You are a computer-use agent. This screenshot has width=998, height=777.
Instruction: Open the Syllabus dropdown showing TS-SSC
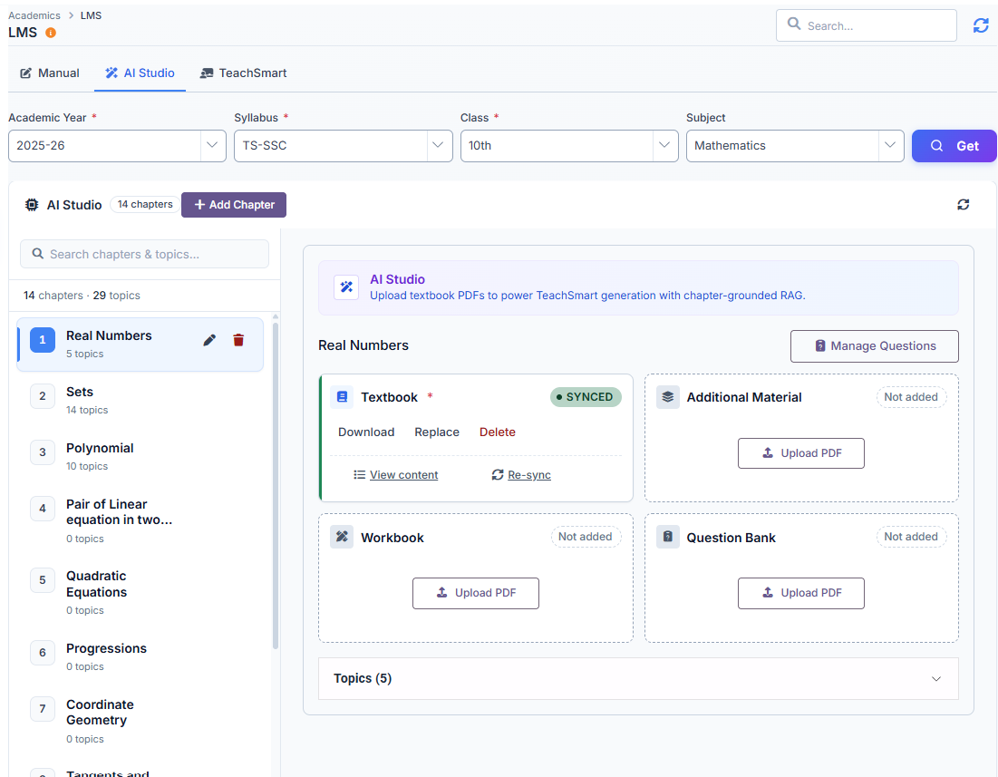(343, 146)
